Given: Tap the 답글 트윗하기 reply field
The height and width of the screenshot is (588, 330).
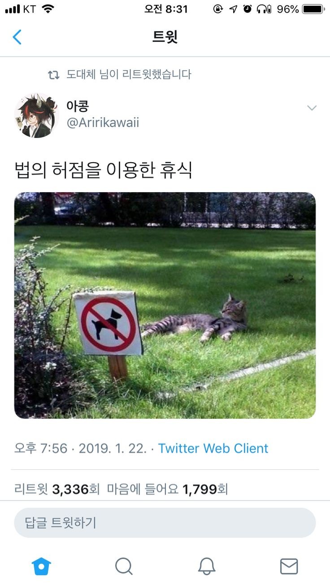Looking at the screenshot, I should [x=165, y=523].
